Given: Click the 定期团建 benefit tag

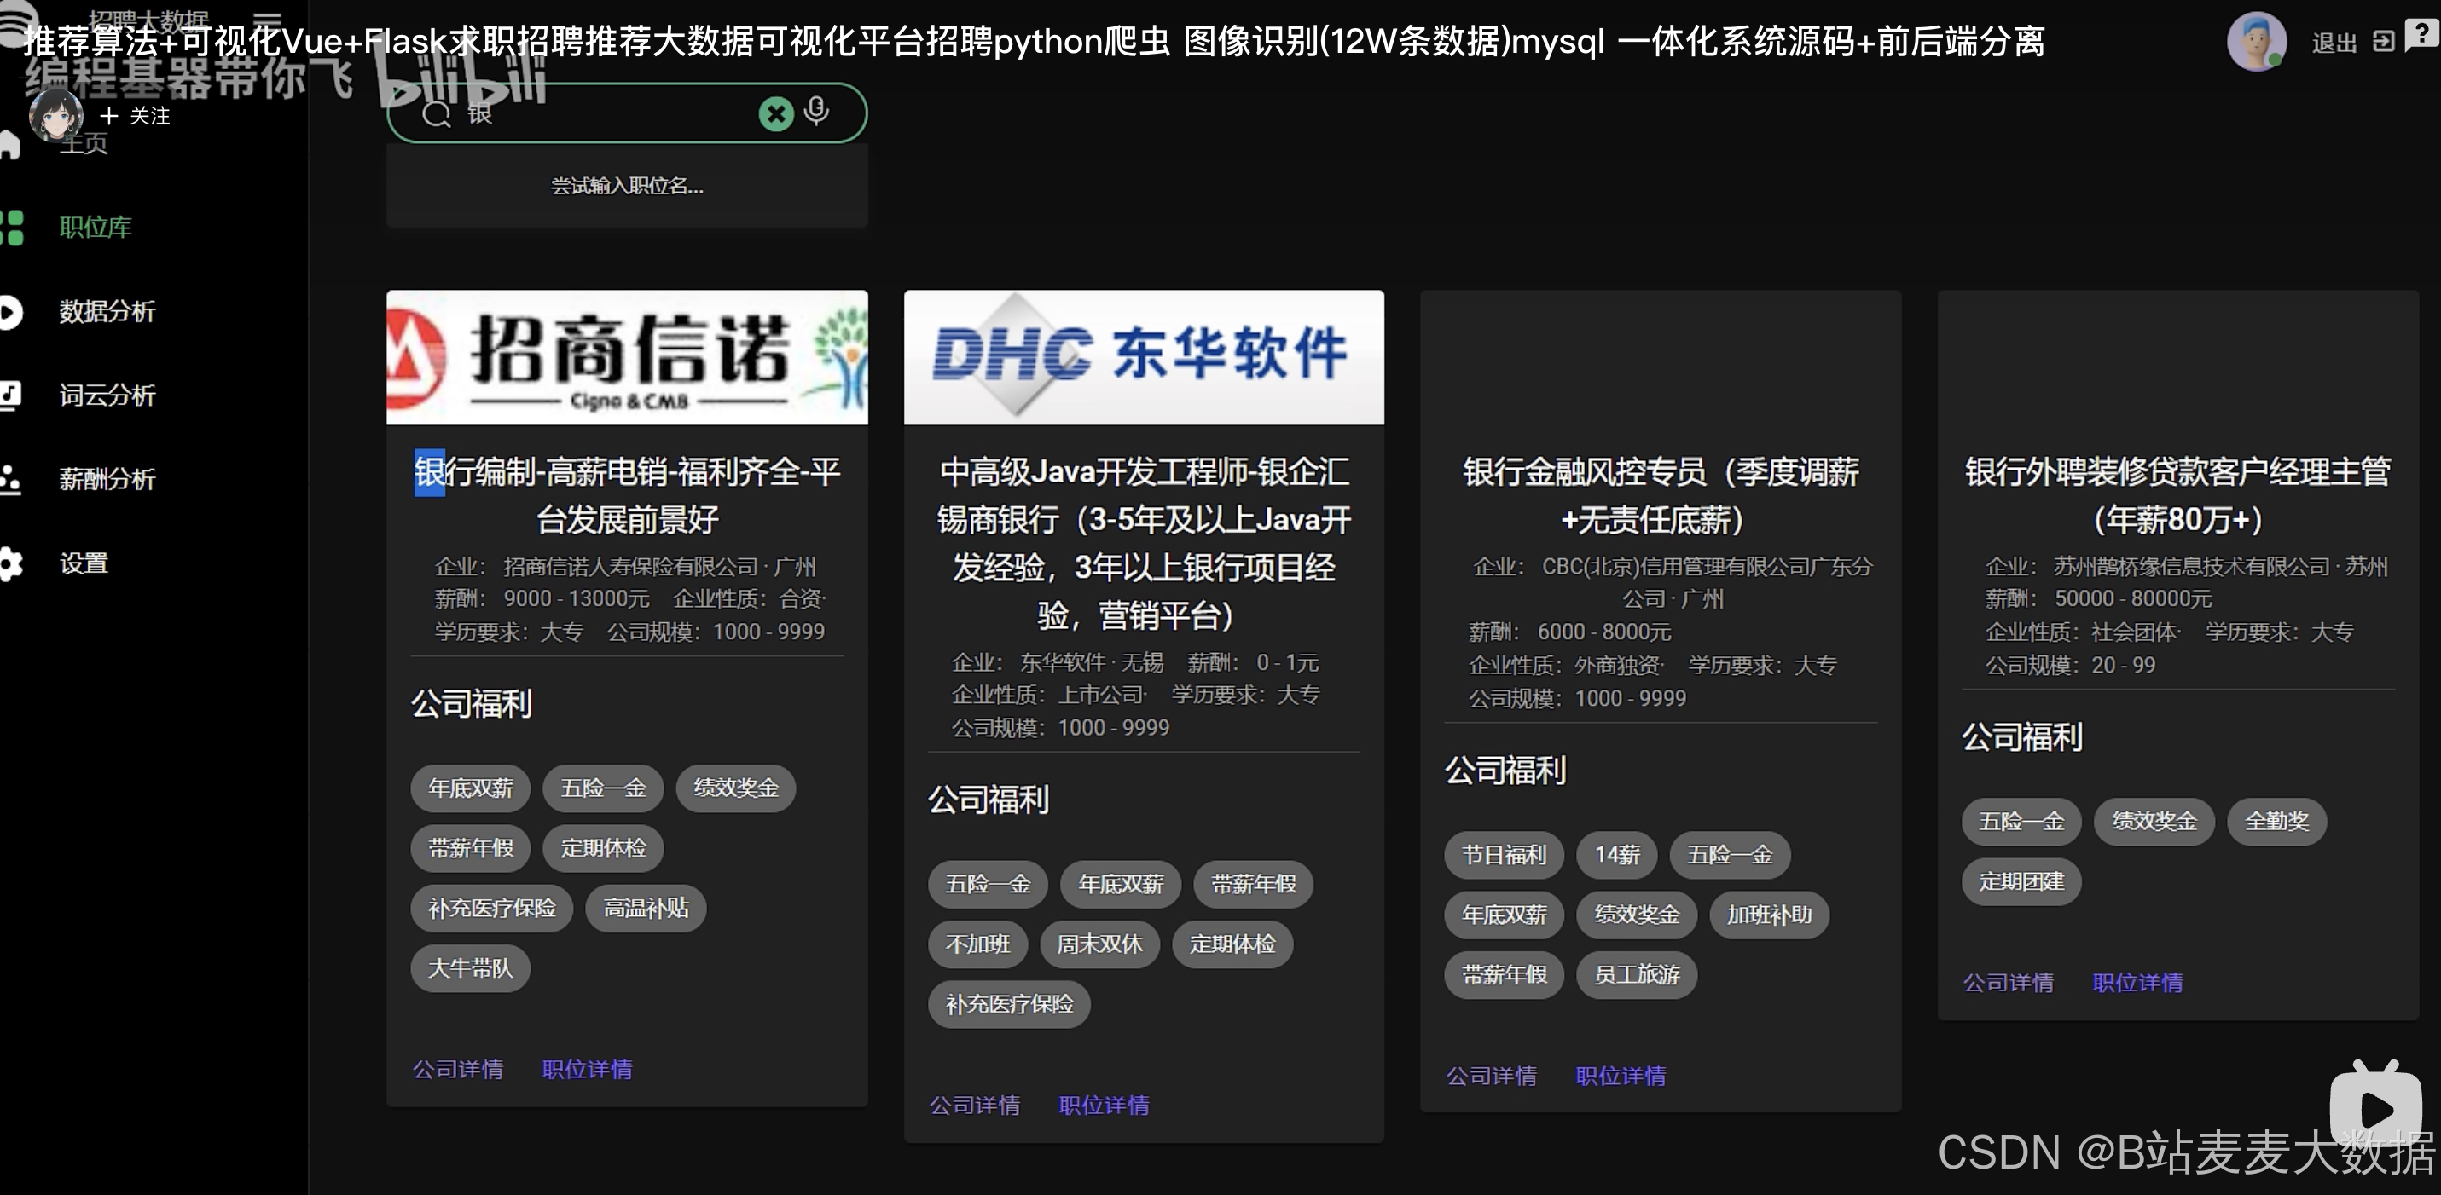Looking at the screenshot, I should 2021,881.
